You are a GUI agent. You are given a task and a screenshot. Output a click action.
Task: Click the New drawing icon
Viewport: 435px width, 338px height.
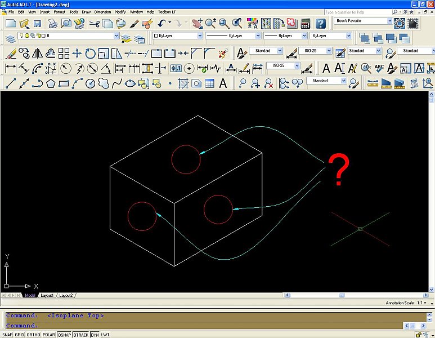point(11,24)
